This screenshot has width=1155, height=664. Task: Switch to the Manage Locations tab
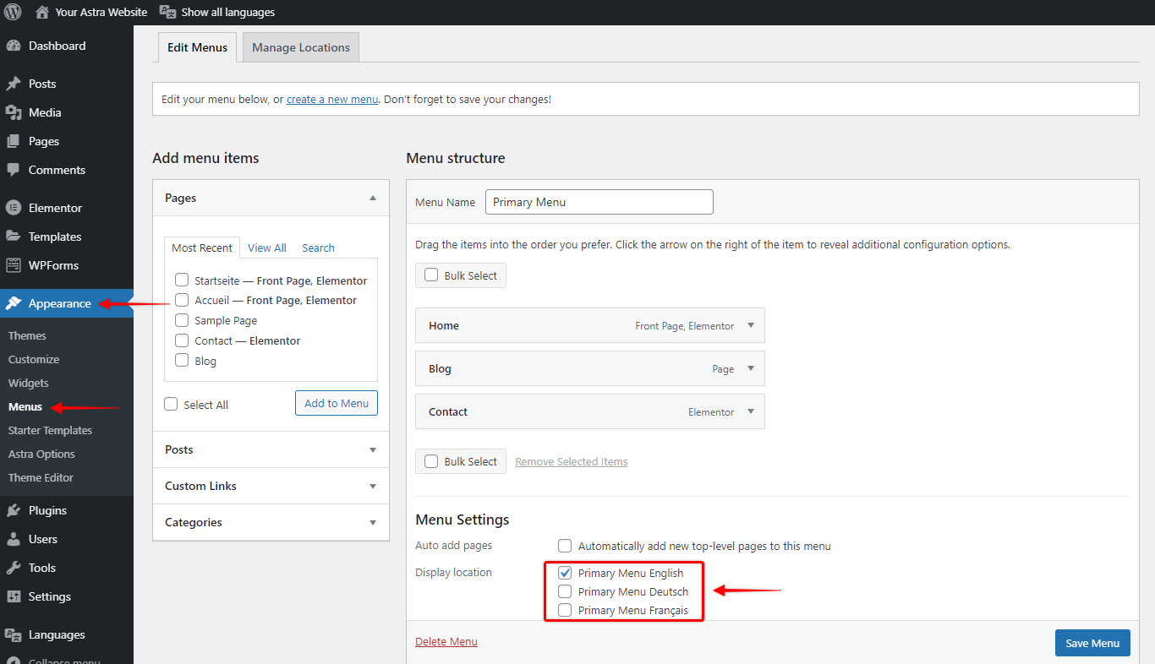click(300, 47)
